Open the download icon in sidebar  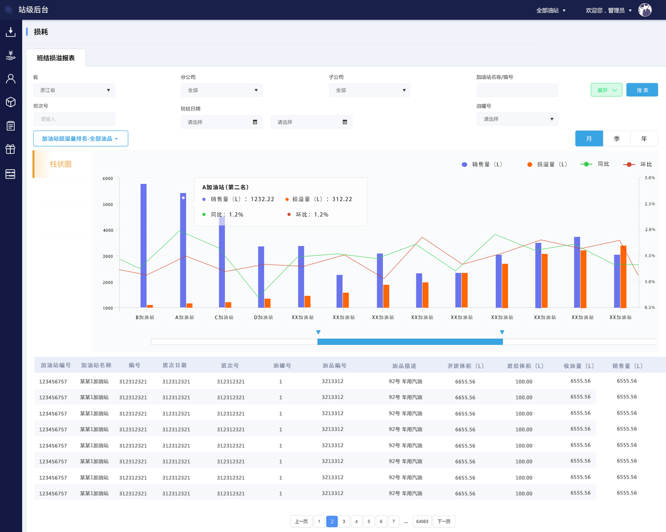coord(10,32)
